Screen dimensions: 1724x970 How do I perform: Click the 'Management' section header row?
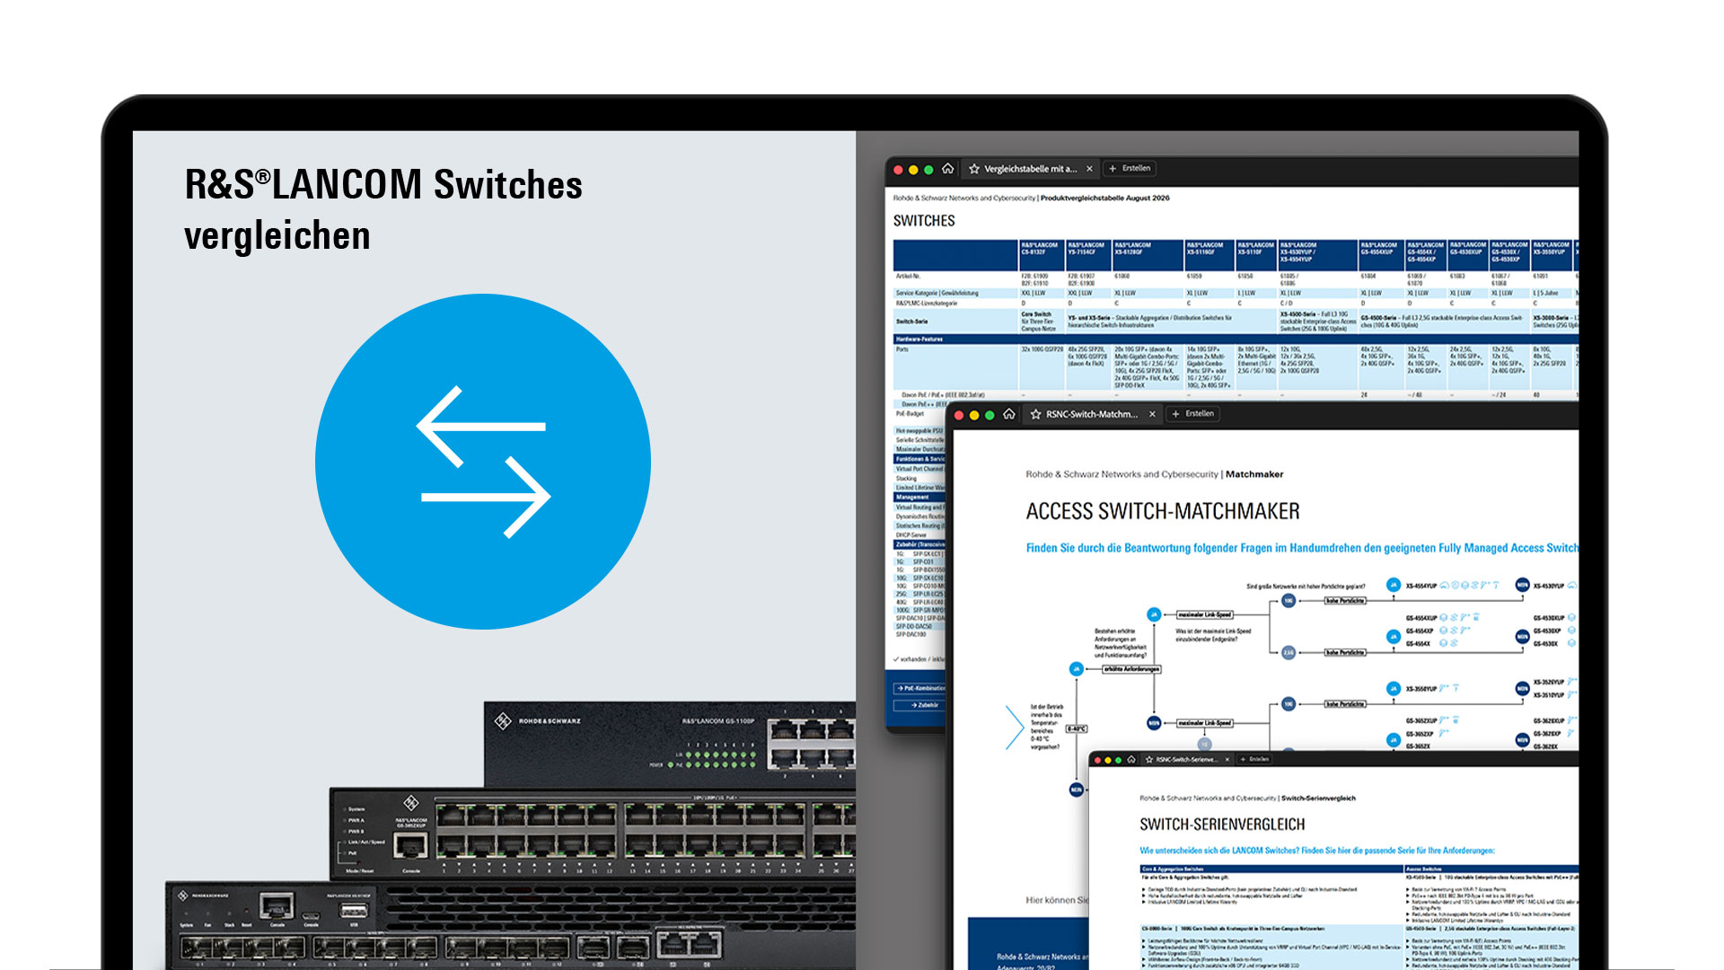919,497
